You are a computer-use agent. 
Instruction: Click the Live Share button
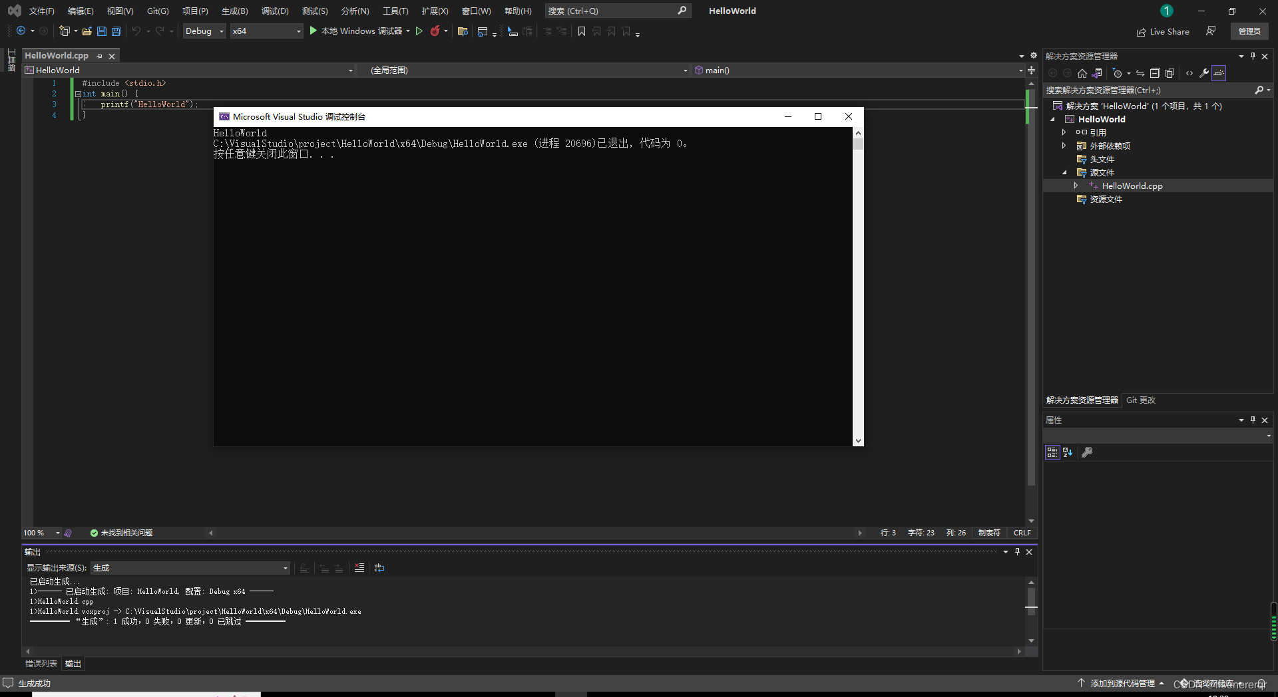click(x=1163, y=31)
